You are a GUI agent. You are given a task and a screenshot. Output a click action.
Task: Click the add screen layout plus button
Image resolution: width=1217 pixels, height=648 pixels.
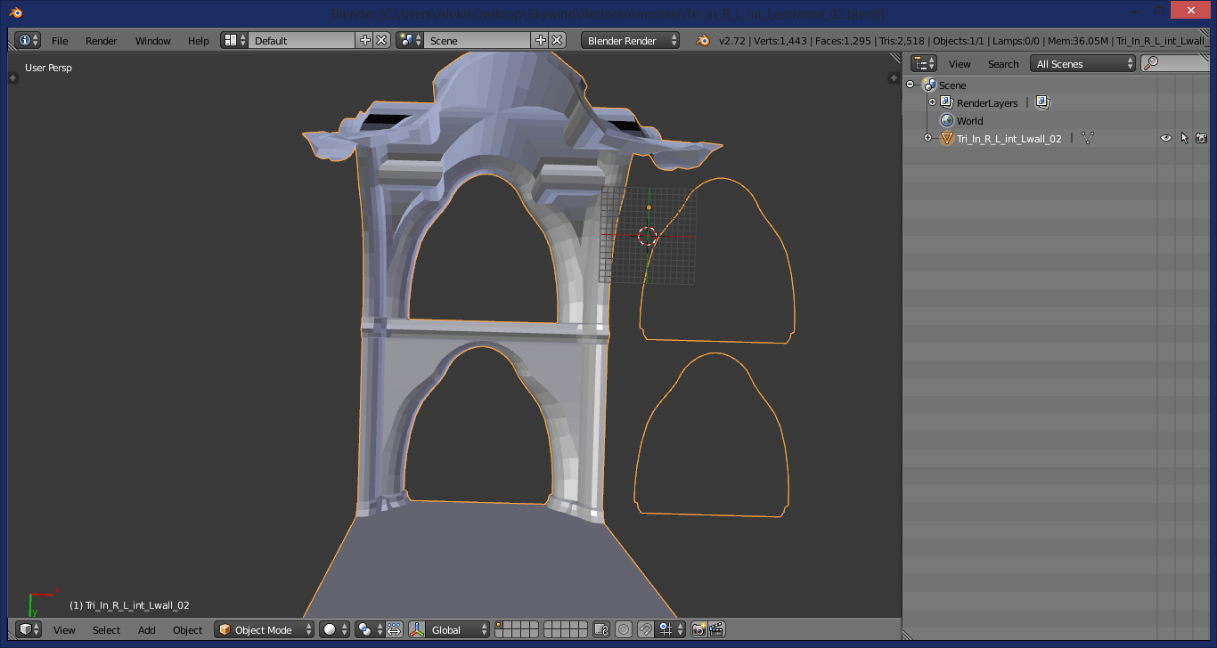[x=364, y=40]
